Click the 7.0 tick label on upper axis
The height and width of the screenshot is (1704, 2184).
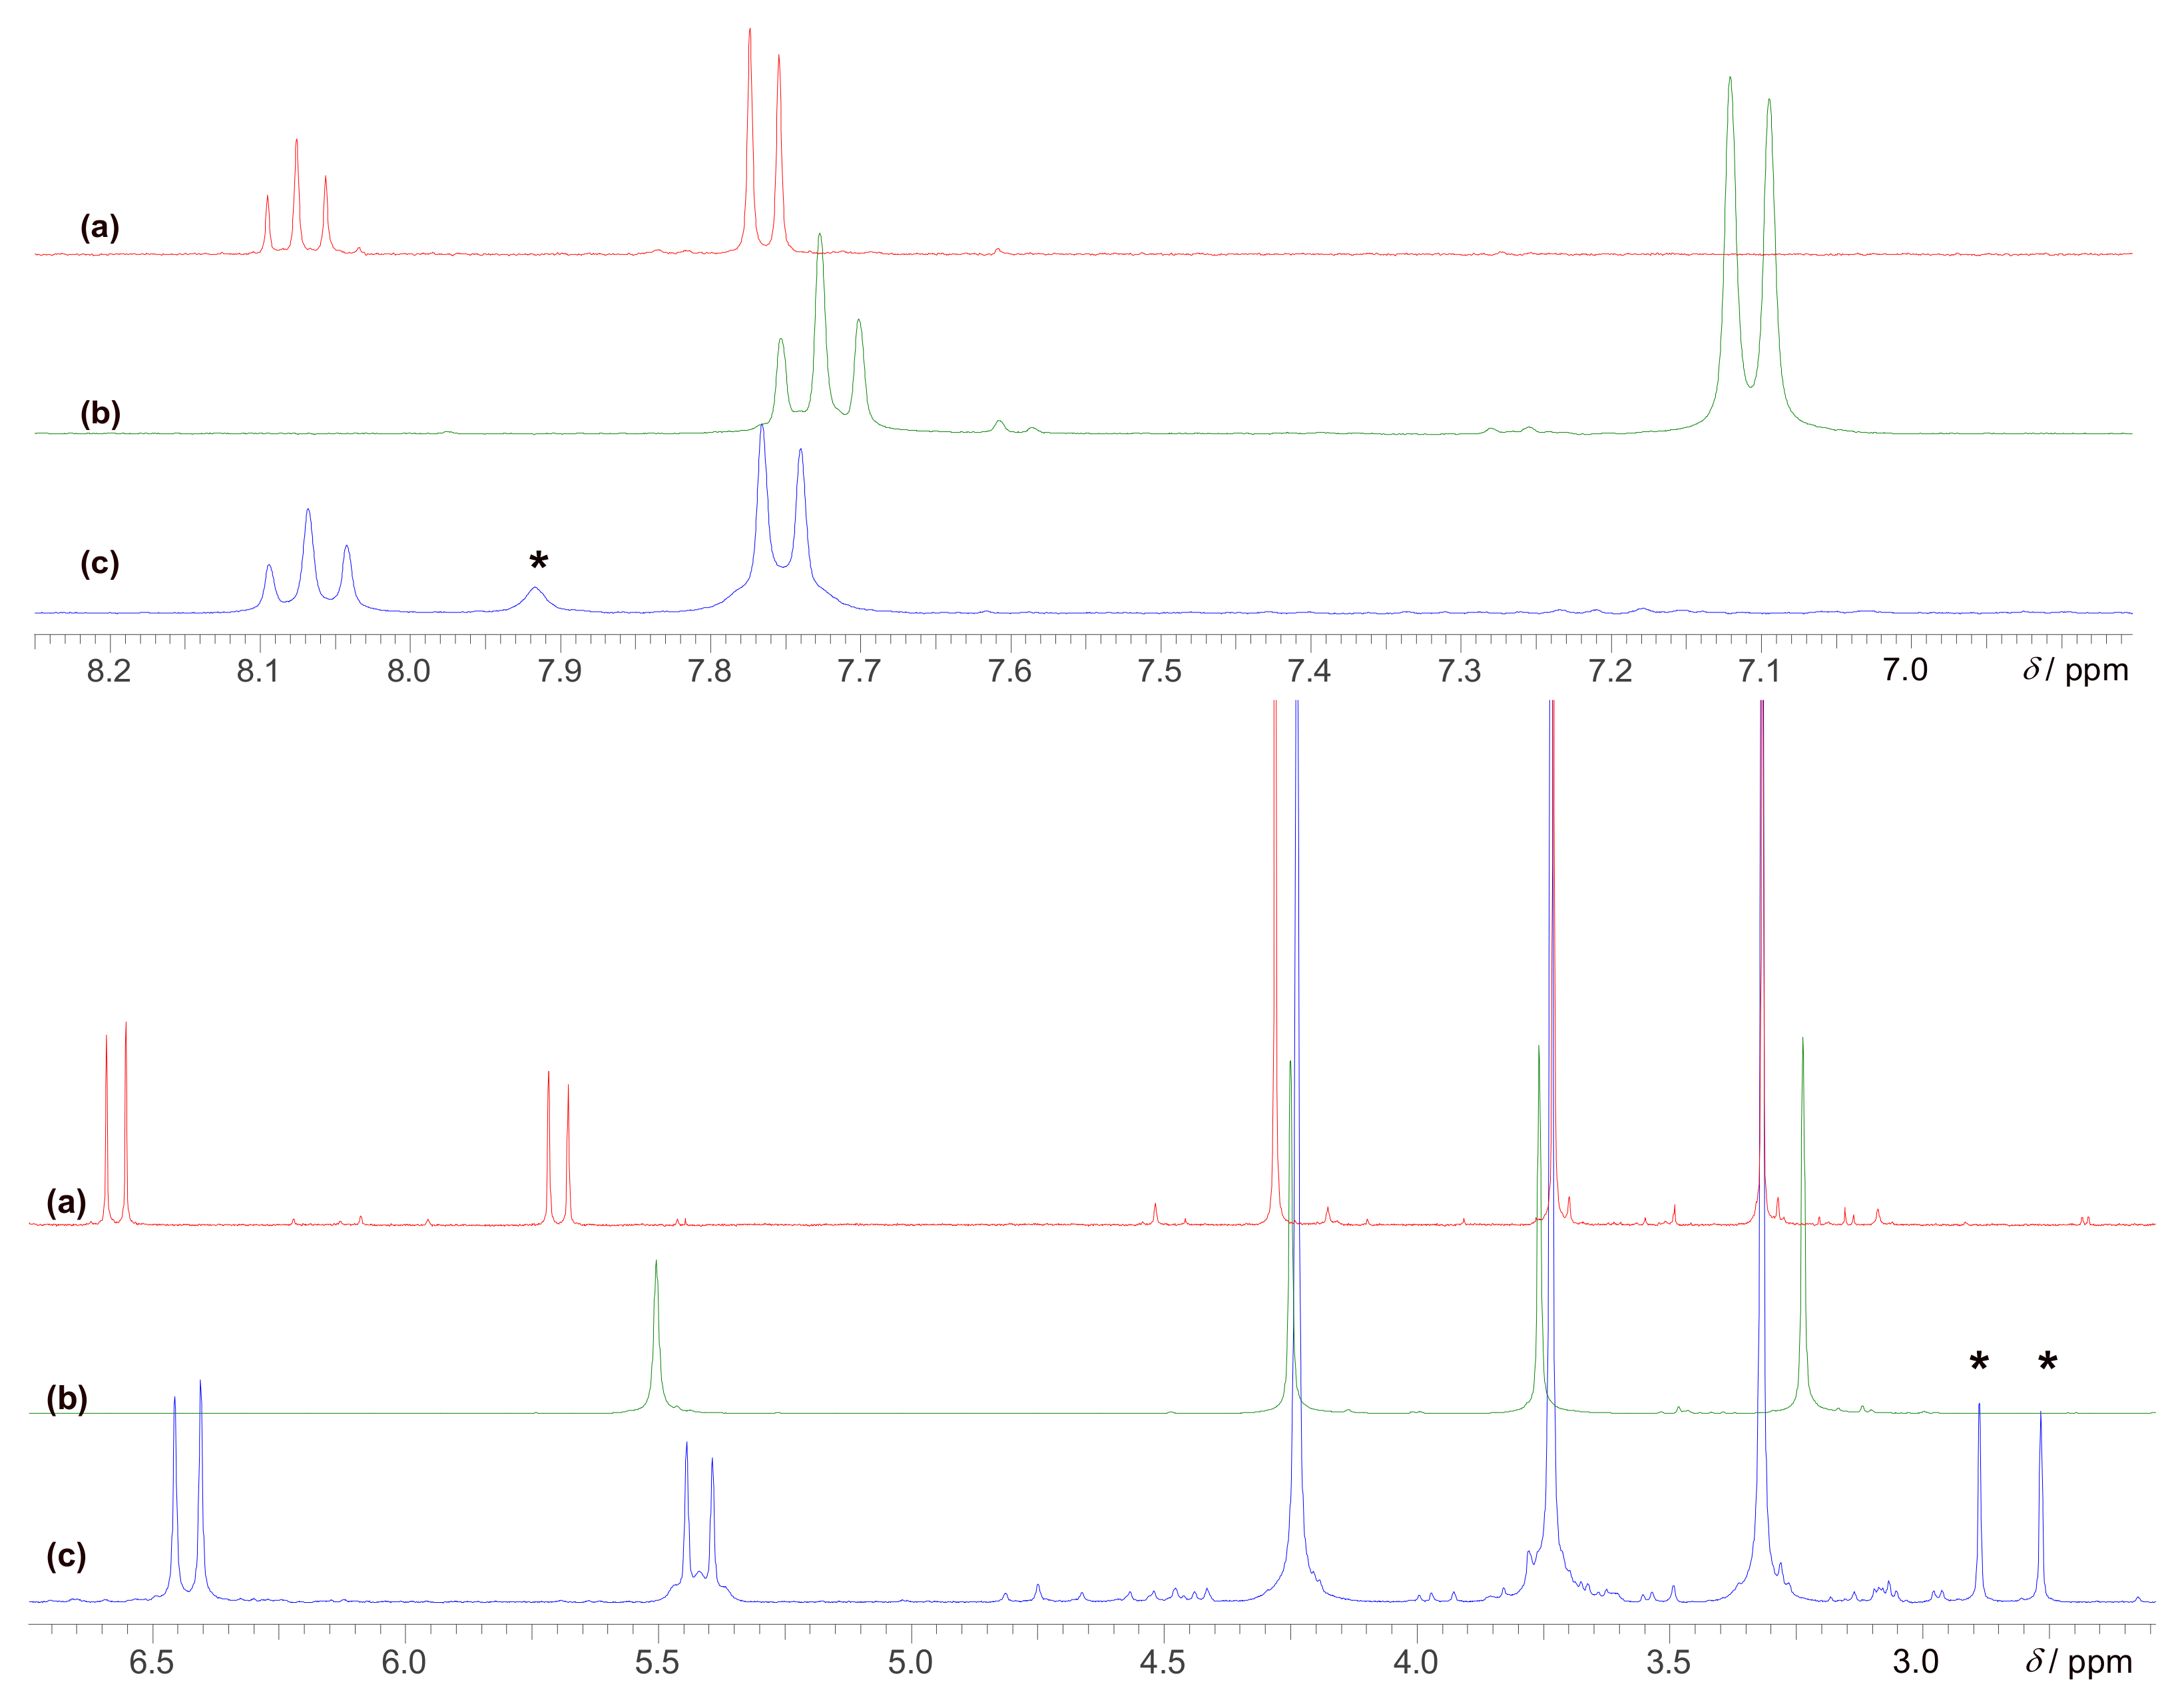click(x=1905, y=670)
